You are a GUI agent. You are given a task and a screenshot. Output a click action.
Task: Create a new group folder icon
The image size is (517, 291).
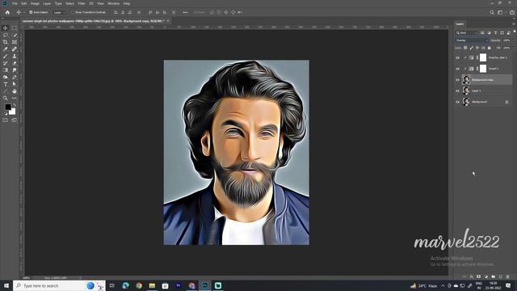(x=494, y=276)
